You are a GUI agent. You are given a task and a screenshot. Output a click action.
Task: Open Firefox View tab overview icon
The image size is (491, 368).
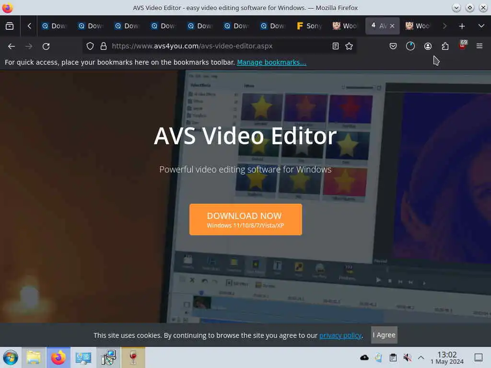pyautogui.click(x=10, y=26)
